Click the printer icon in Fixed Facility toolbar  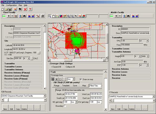click(43, 16)
